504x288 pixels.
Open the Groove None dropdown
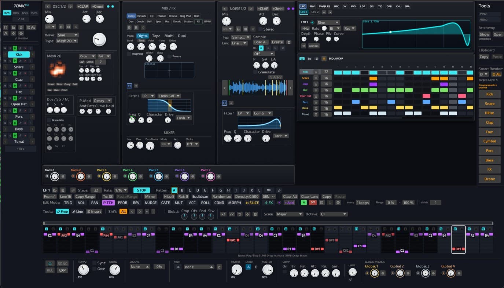140,267
